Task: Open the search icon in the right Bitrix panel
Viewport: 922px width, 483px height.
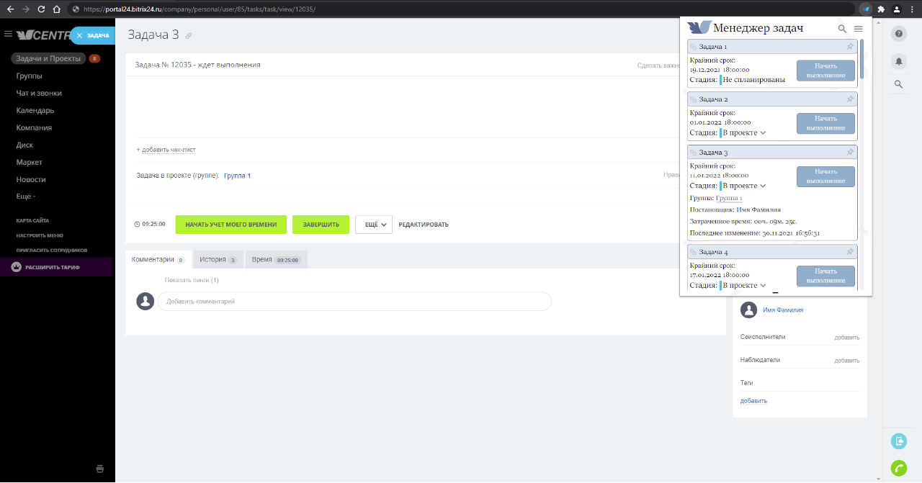Action: 898,84
